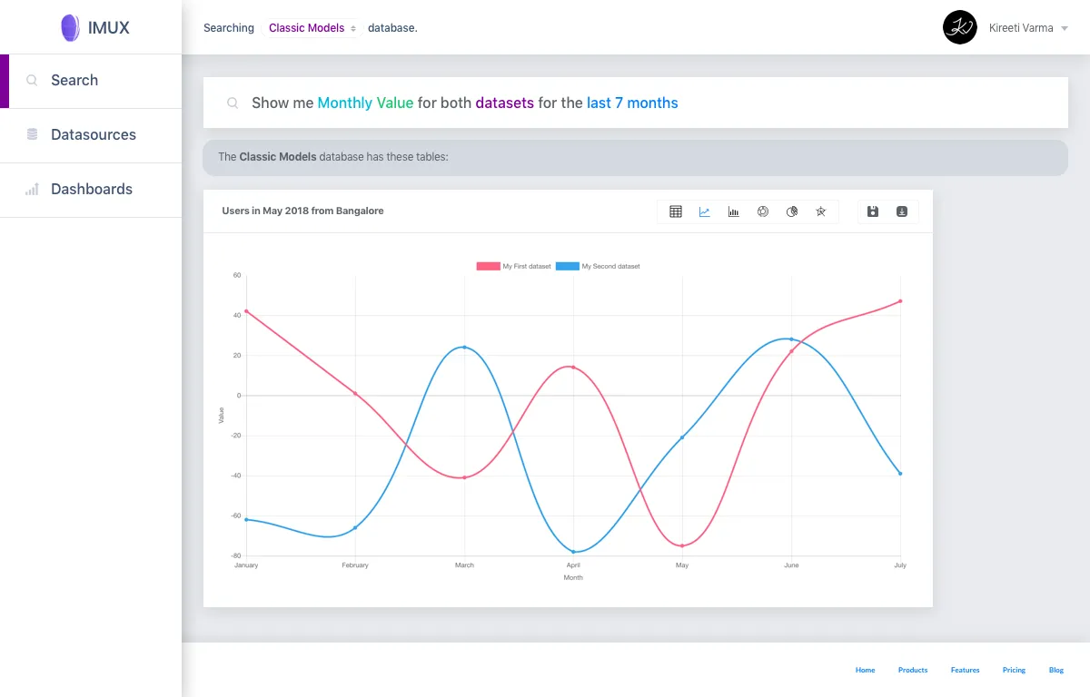Select the bar chart icon
The width and height of the screenshot is (1090, 697).
click(734, 211)
